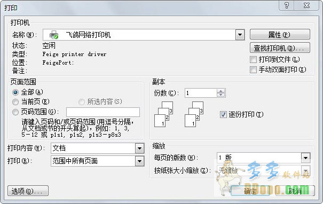The image size is (323, 204).
Task: Tick the 手动双面打印 checkbox
Action: tap(253, 69)
